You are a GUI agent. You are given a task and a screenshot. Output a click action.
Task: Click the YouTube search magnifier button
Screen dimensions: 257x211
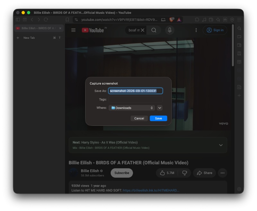[154, 30]
